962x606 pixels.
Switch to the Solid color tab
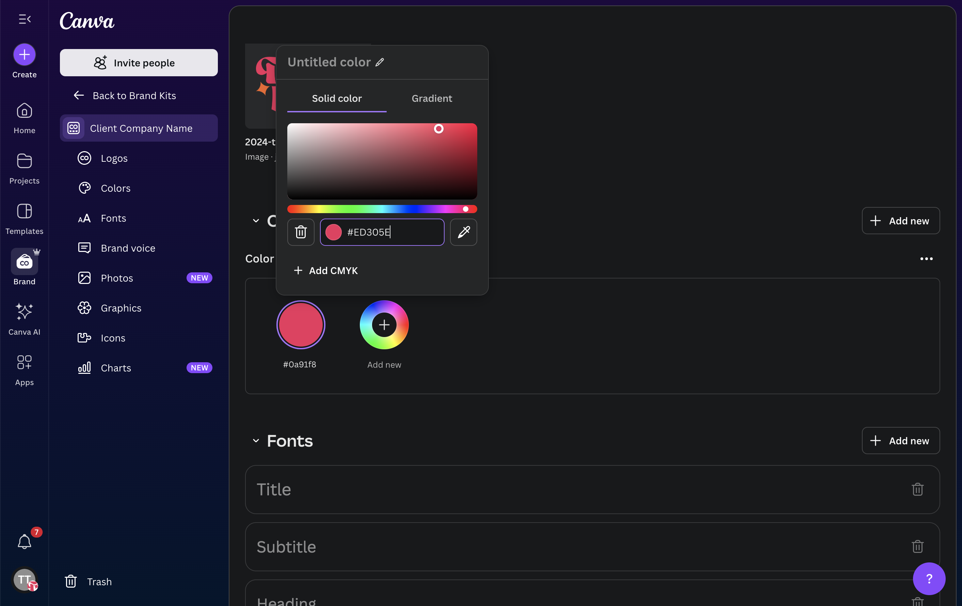point(337,98)
